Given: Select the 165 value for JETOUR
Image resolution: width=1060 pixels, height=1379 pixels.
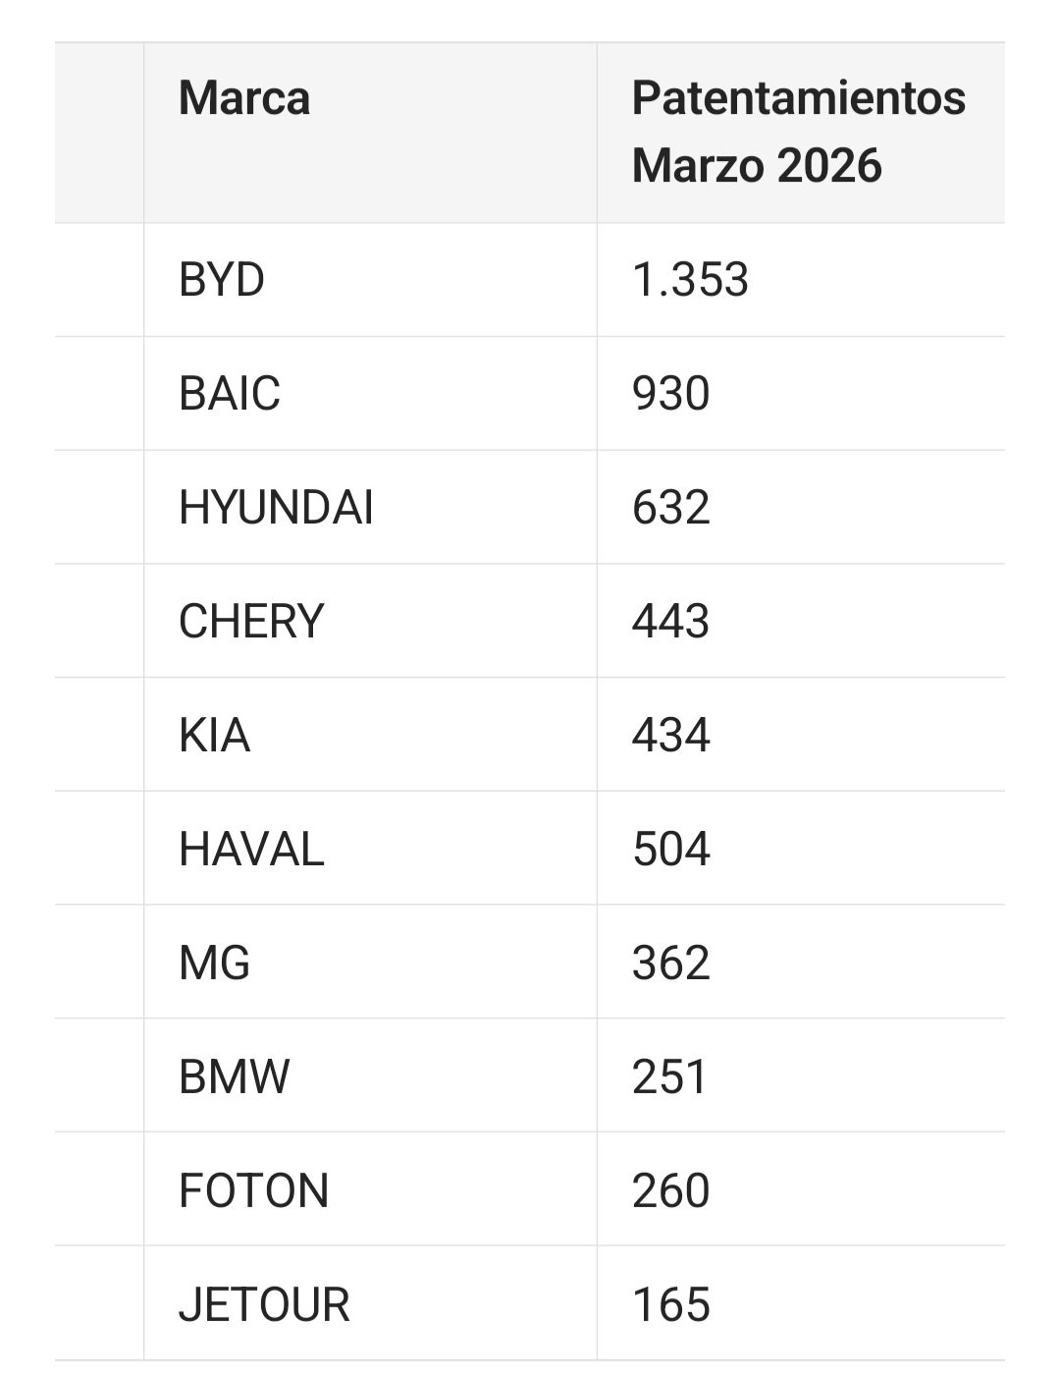Looking at the screenshot, I should tap(671, 1304).
